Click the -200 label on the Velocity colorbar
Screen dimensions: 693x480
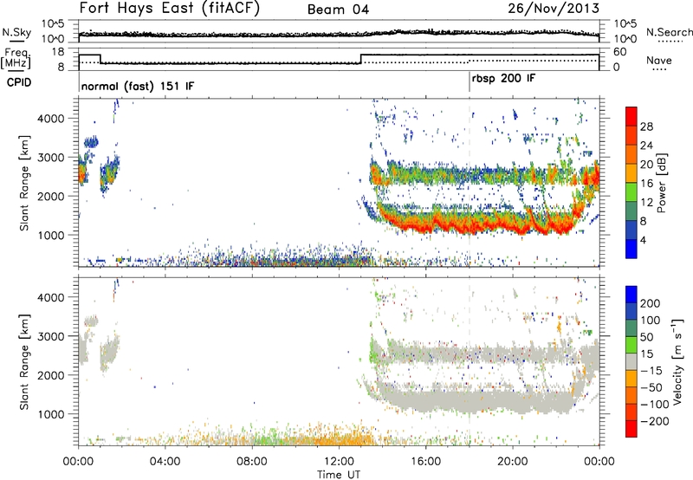click(x=655, y=421)
